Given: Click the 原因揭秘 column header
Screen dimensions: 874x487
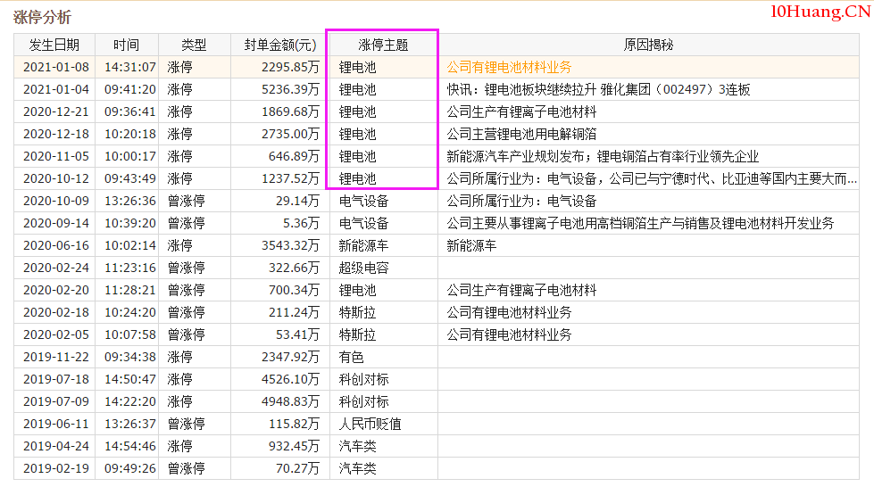Looking at the screenshot, I should (x=648, y=45).
